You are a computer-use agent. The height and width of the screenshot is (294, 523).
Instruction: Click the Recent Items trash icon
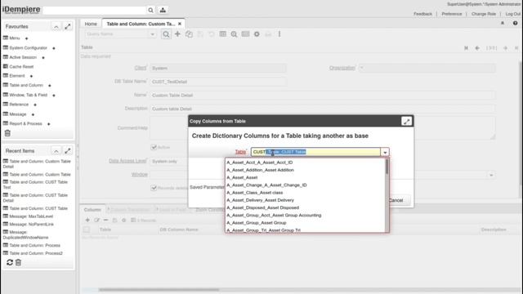pos(18,262)
